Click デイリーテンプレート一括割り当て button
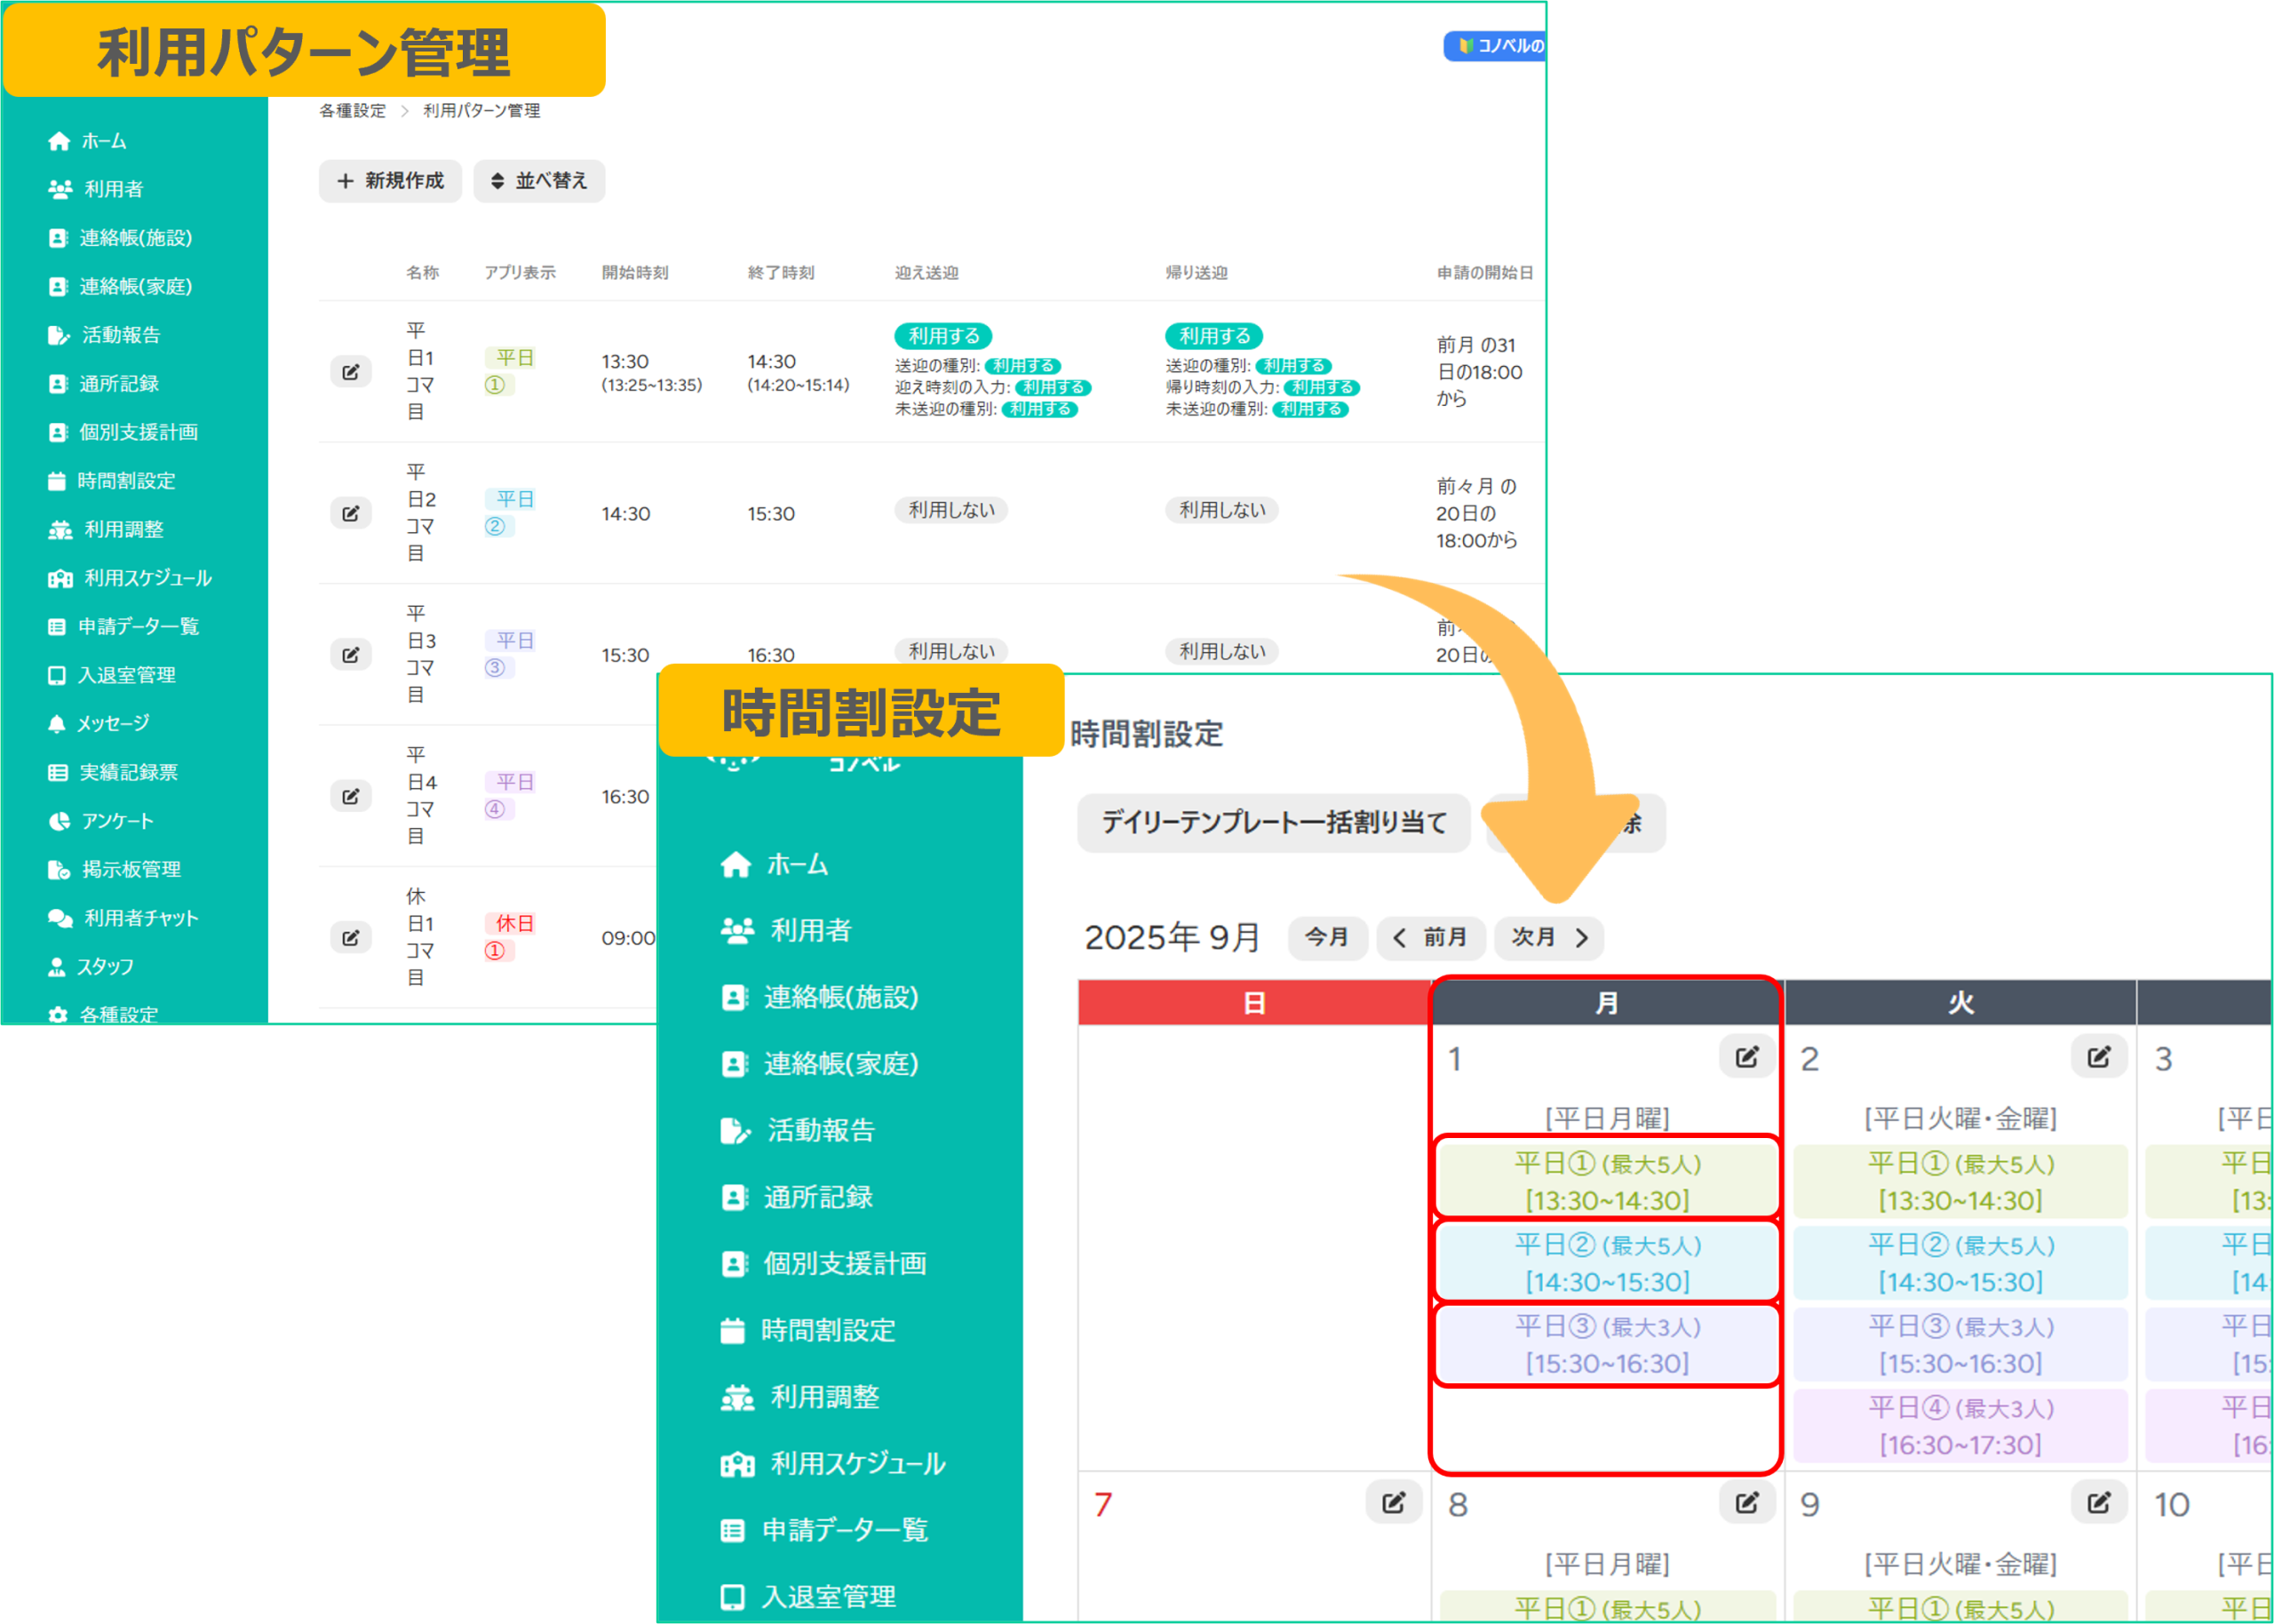The image size is (2274, 1624). coord(1274,823)
